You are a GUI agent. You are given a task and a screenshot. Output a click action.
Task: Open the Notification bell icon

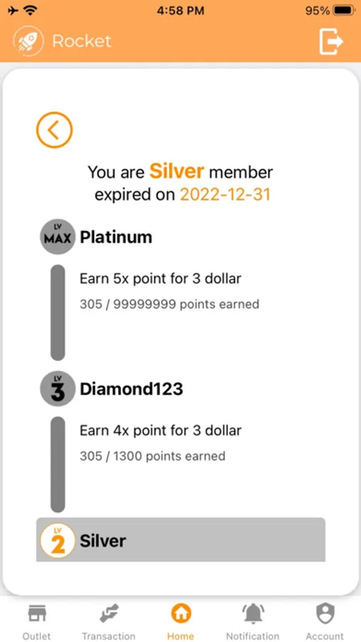tap(253, 613)
